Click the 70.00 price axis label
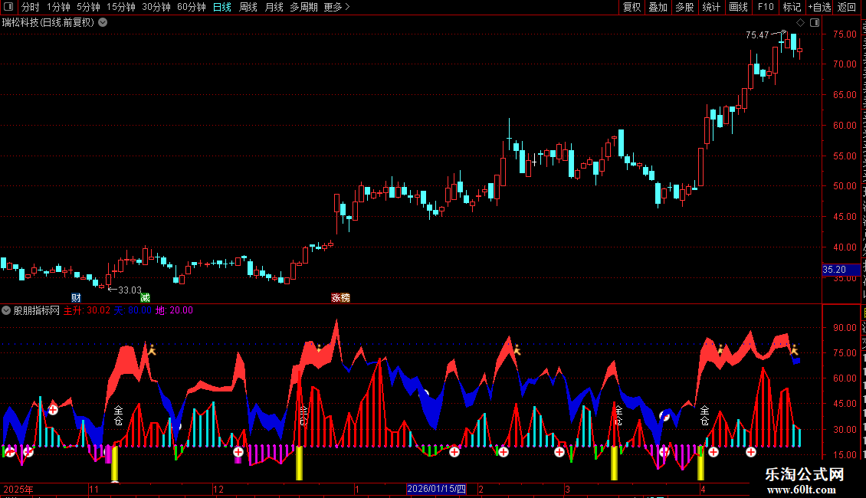Viewport: 866px width, 498px height. [845, 64]
